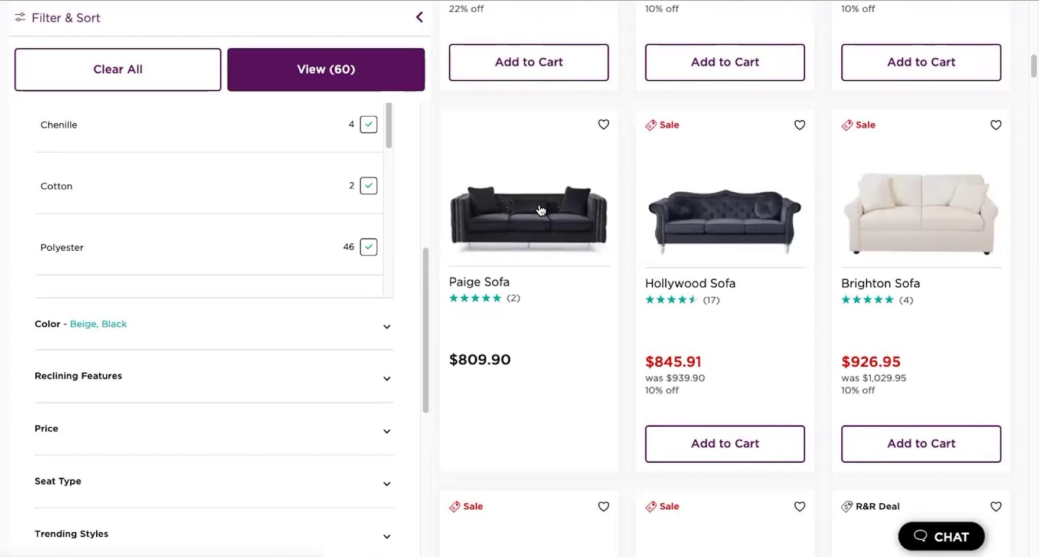Screen dimensions: 1039x557
Task: Add the Hollywood Sofa to cart
Action: tap(724, 444)
